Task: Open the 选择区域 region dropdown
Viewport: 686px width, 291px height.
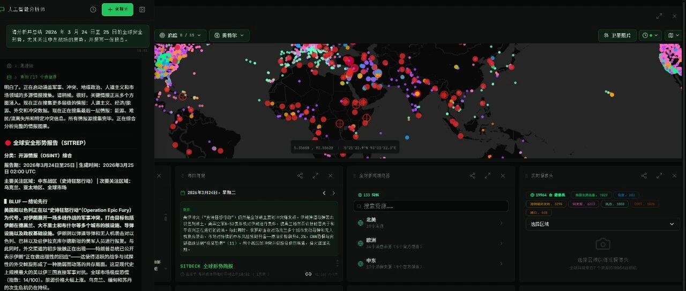Action: (x=602, y=224)
